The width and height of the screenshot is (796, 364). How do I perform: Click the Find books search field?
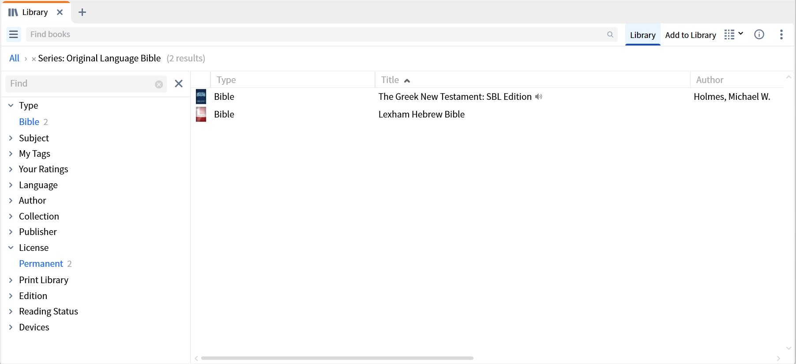(x=321, y=34)
